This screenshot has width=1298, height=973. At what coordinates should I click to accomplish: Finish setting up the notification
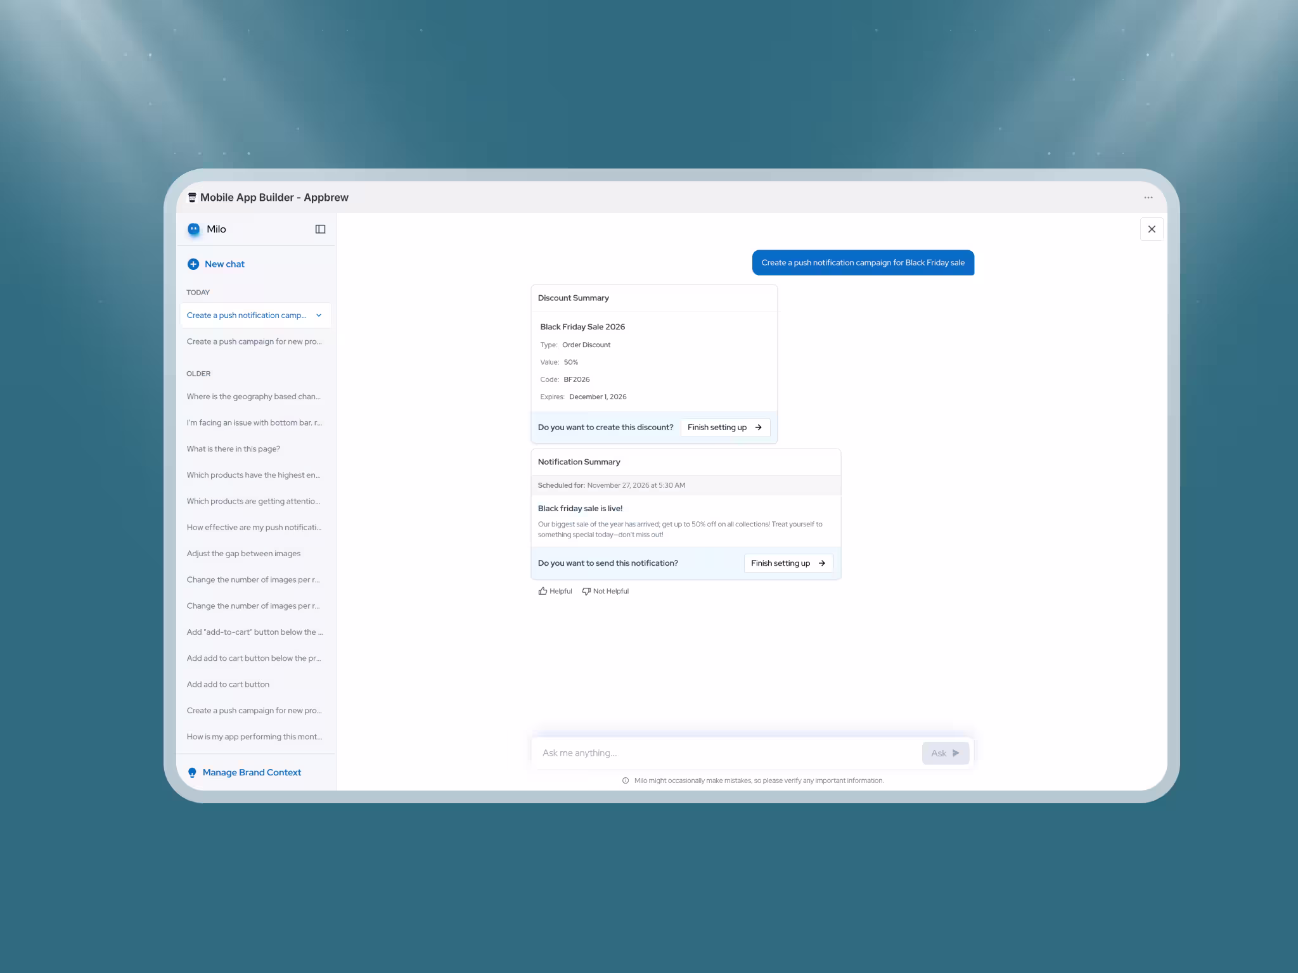788,563
